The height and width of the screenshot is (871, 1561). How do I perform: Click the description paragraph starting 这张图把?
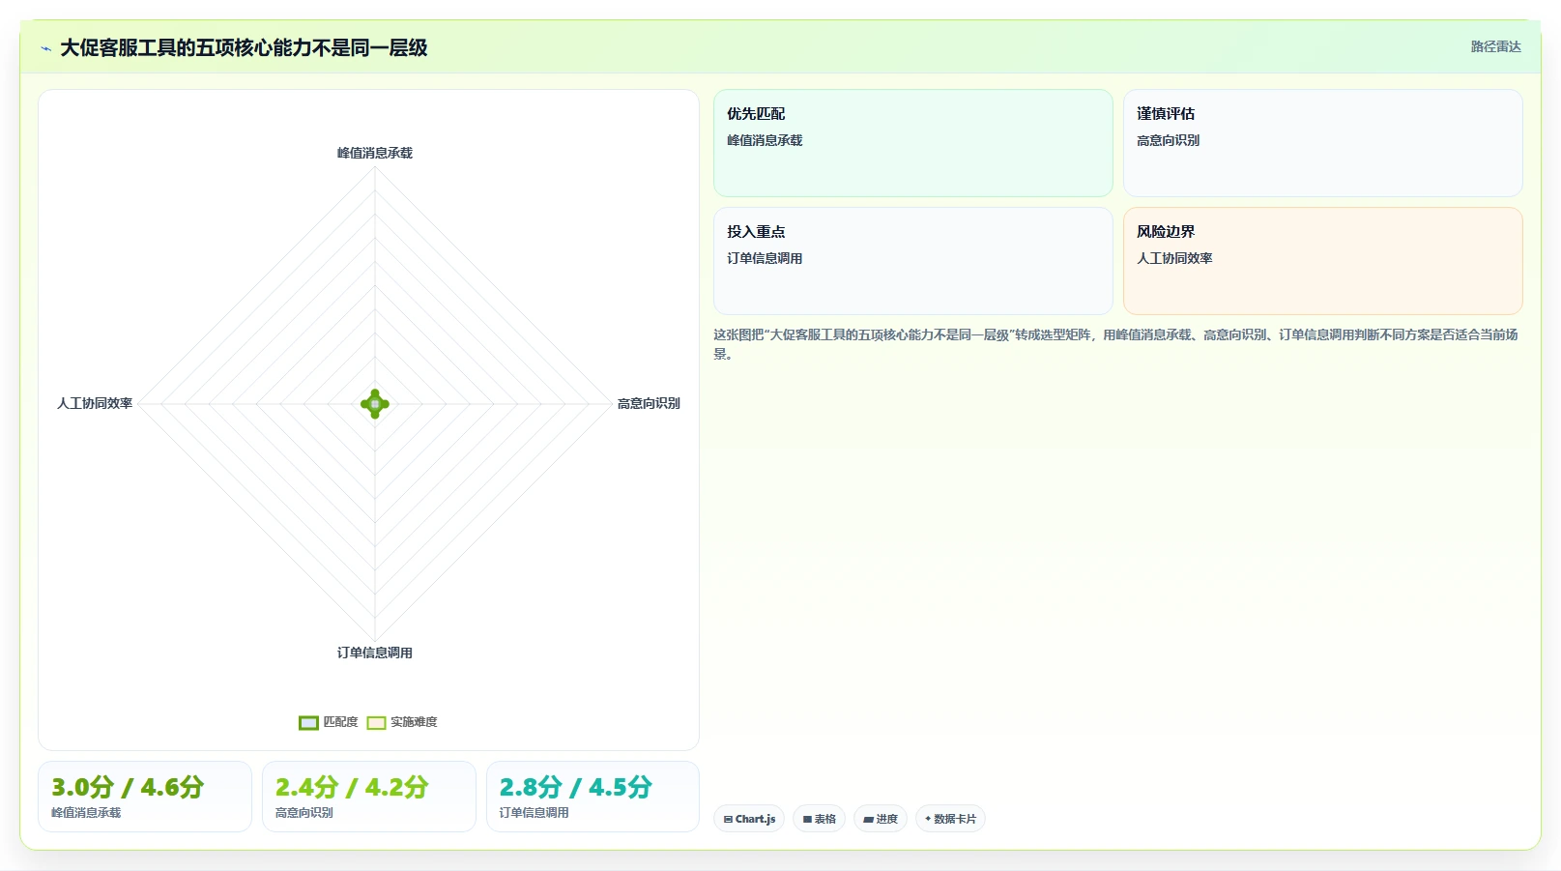[1116, 344]
